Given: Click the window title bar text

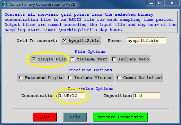Looking at the screenshot, I should [42, 4].
